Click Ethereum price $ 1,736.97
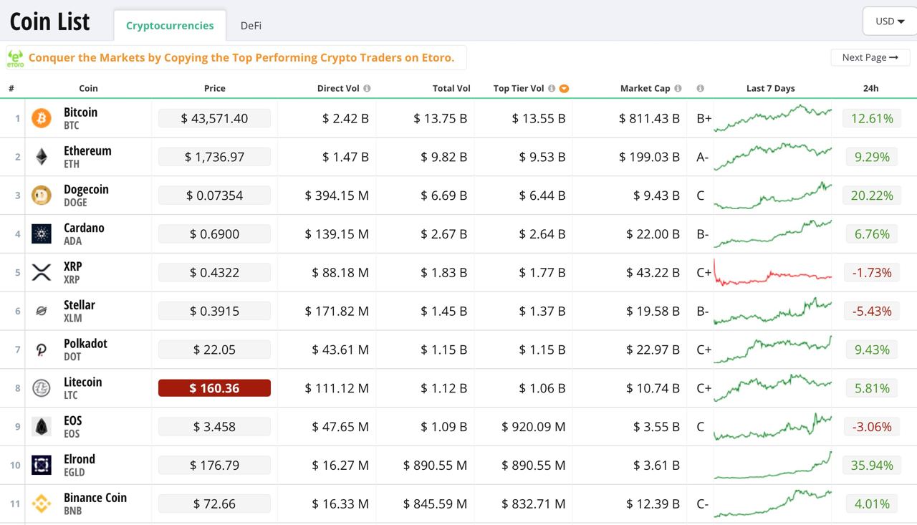 pos(214,157)
